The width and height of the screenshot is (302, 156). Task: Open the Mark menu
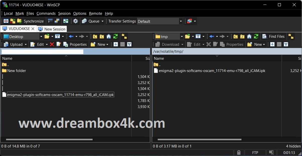click(20, 13)
